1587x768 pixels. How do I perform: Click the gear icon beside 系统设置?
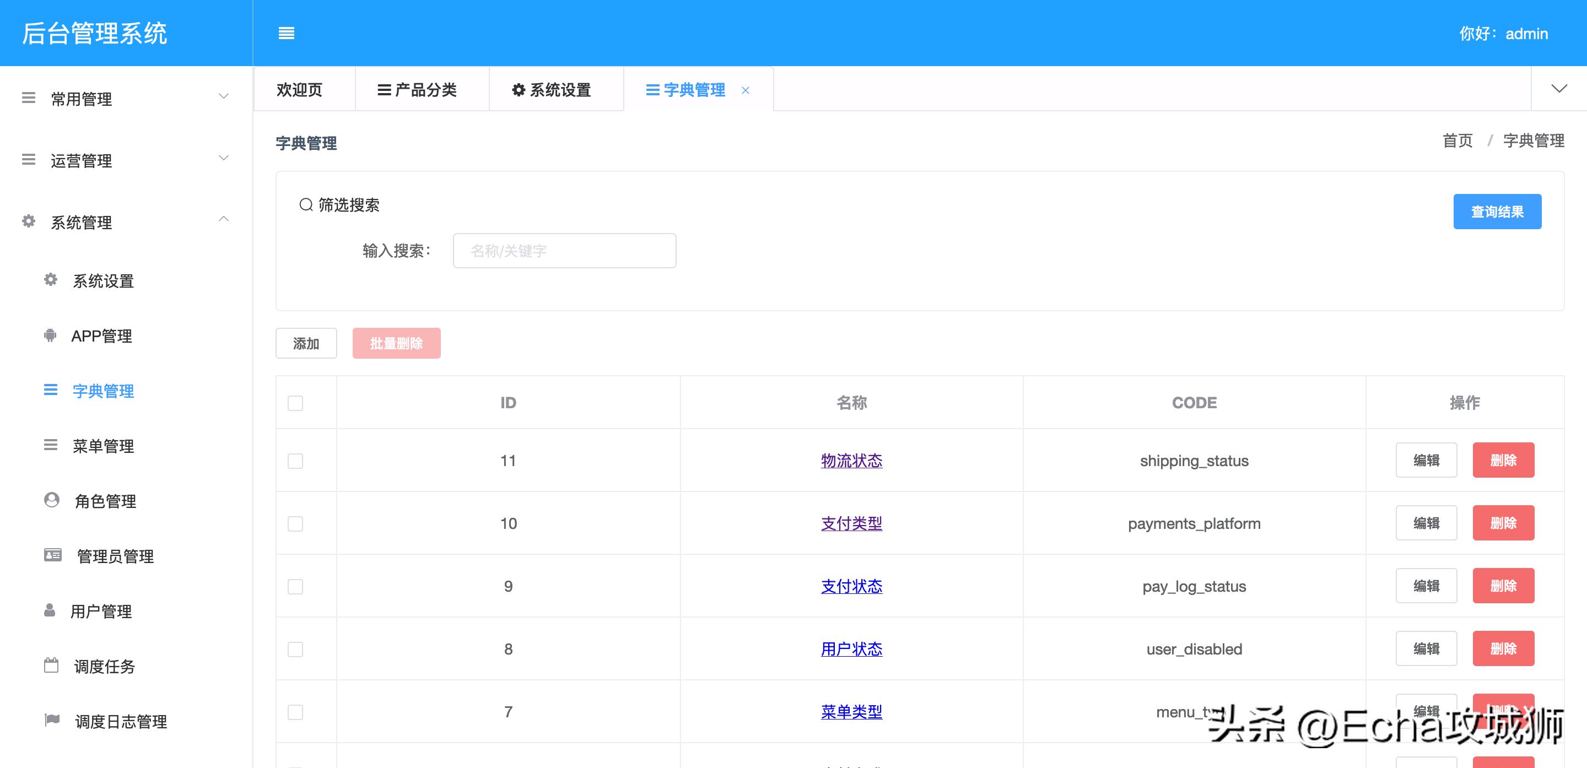[x=50, y=280]
